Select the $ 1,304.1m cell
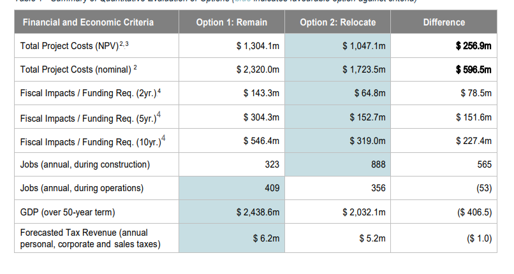The height and width of the screenshot is (274, 514). (258, 47)
